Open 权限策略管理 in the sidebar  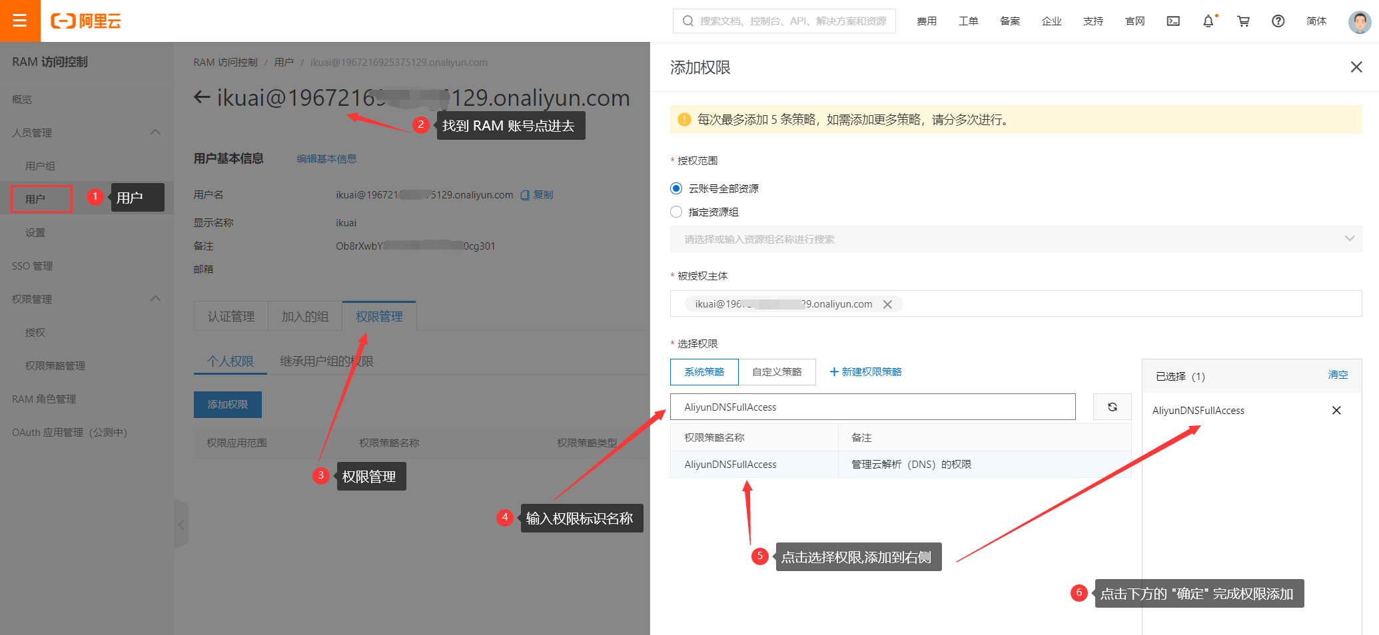[55, 365]
